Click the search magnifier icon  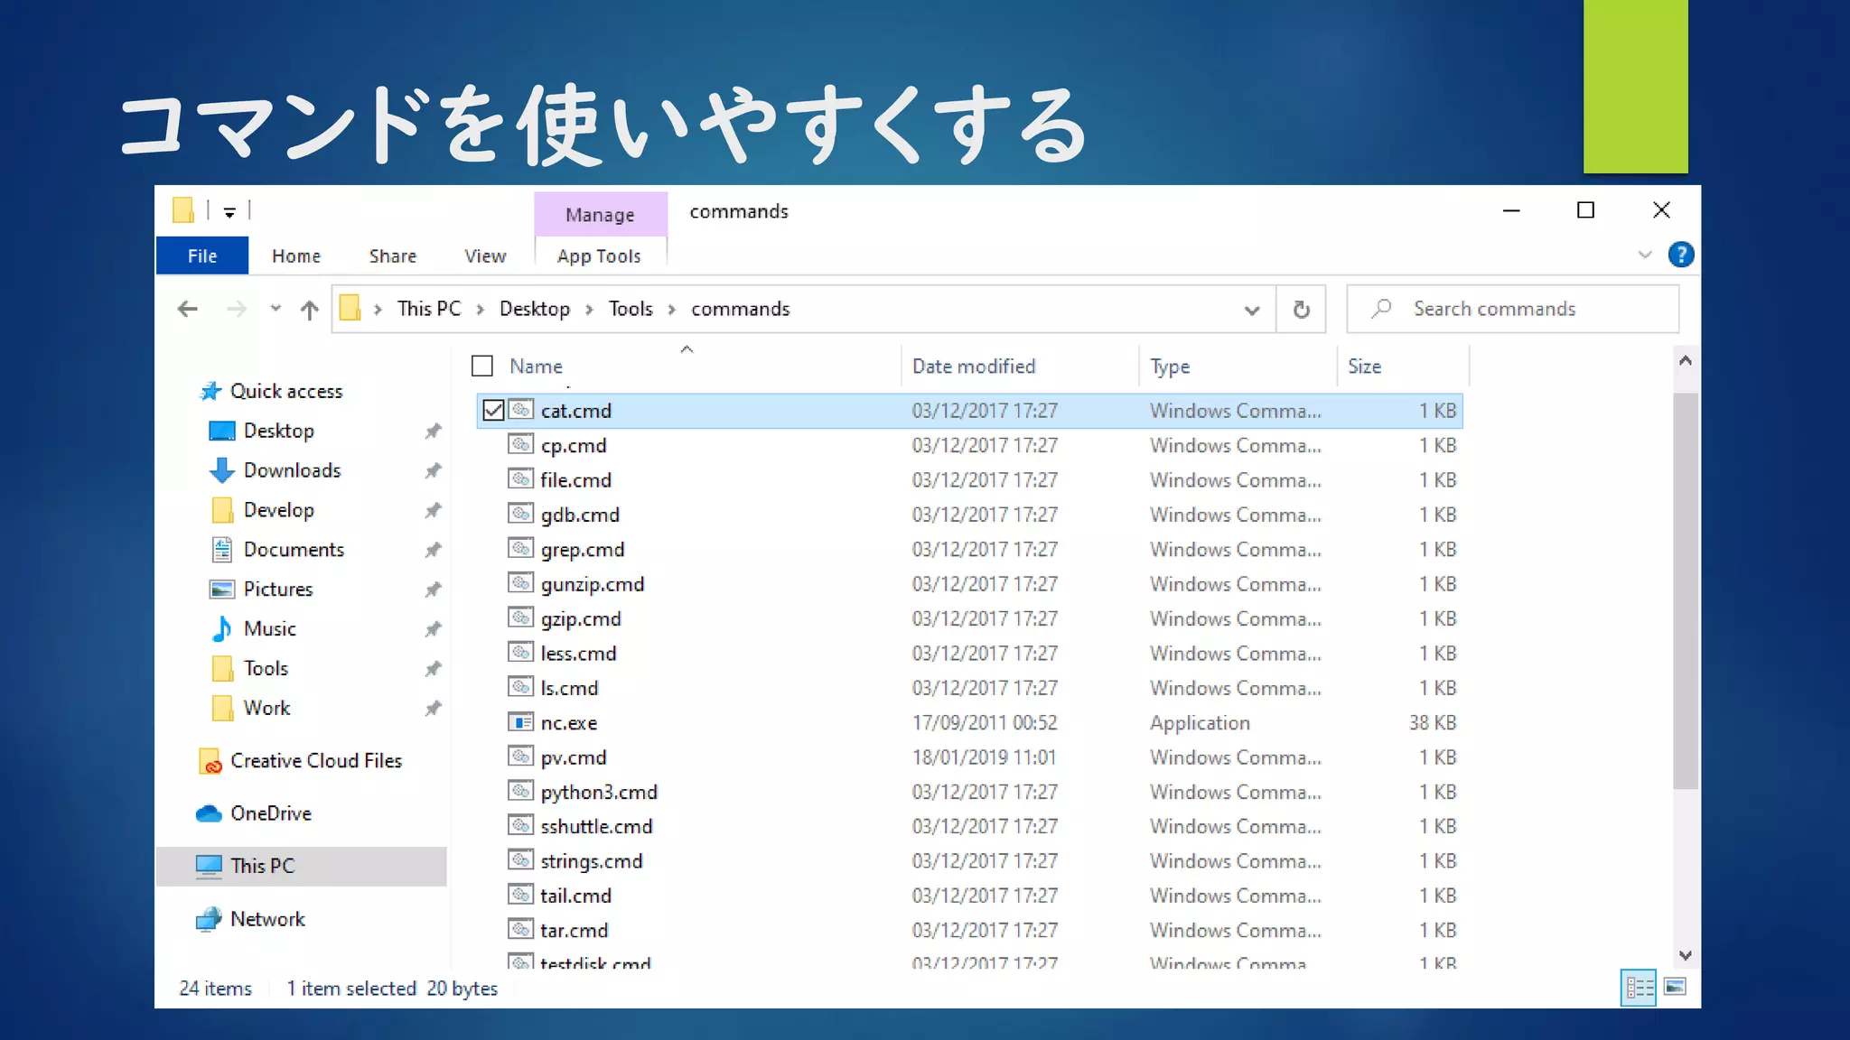pyautogui.click(x=1381, y=309)
